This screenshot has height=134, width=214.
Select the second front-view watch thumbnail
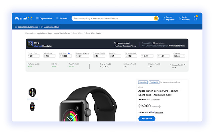pyautogui.click(x=32, y=107)
